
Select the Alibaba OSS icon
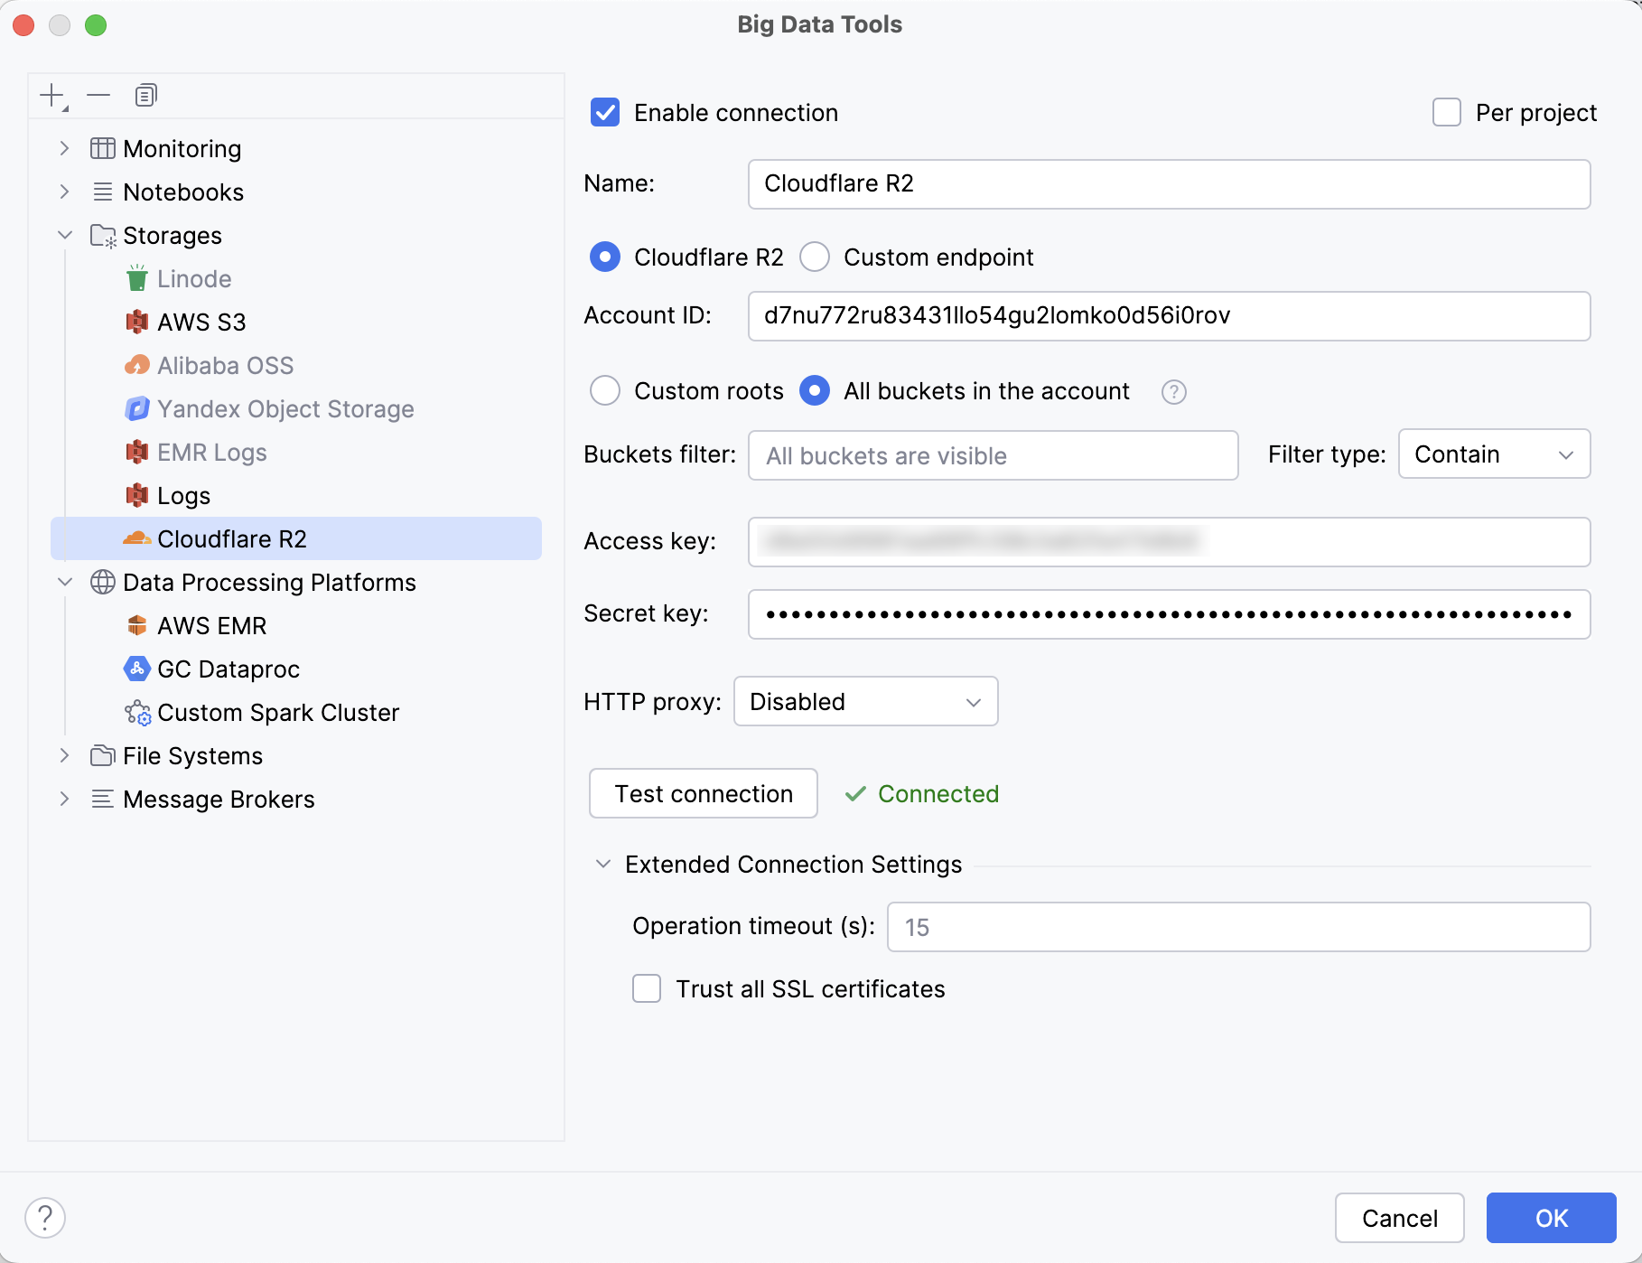tap(136, 365)
